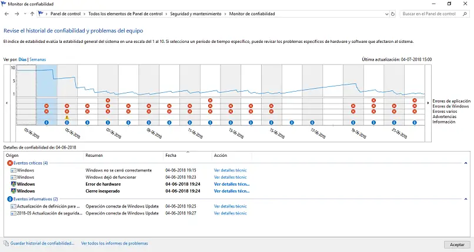
Task: Click the shield icon beside Error de hardware
Action: 14,184
